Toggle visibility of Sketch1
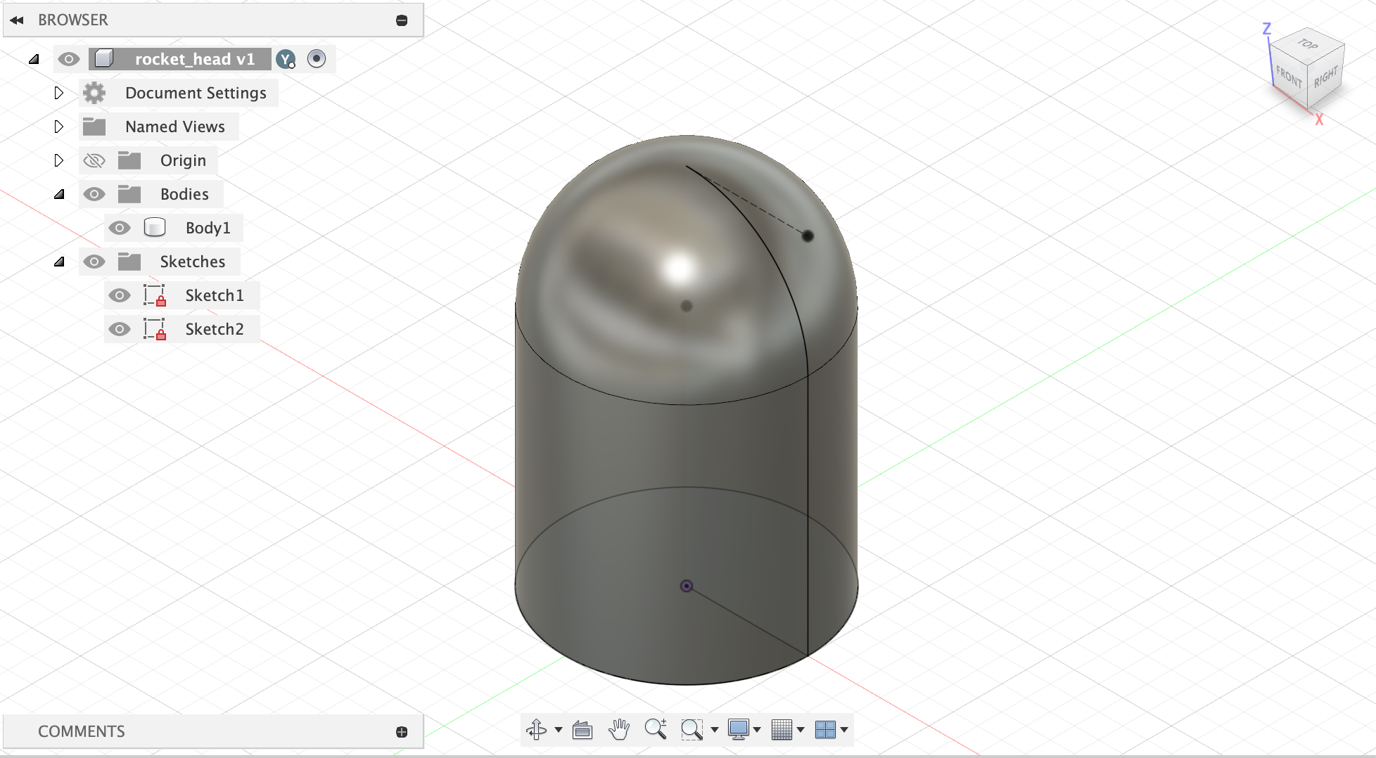1376x758 pixels. [x=120, y=295]
